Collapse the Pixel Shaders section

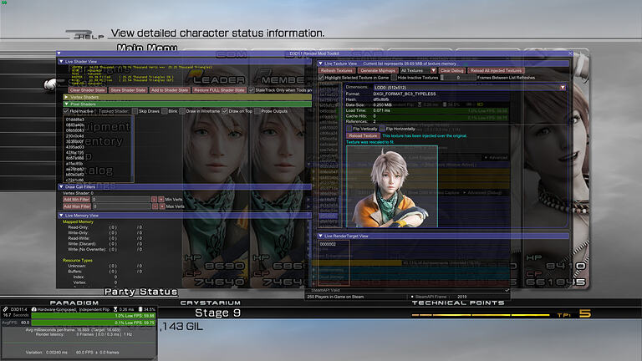[x=66, y=104]
